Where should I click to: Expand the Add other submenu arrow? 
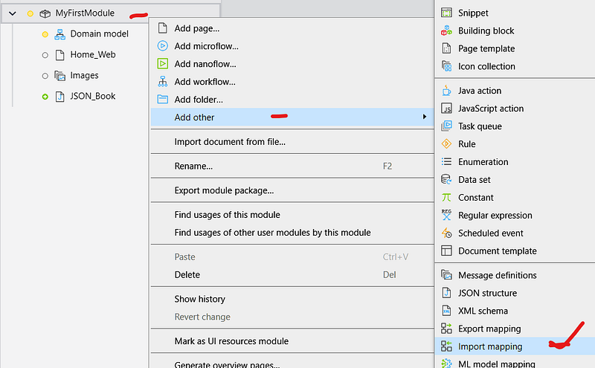pos(425,117)
